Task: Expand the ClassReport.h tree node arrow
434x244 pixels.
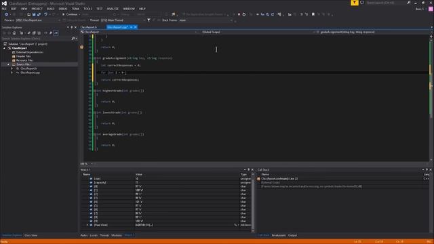Action: point(12,68)
